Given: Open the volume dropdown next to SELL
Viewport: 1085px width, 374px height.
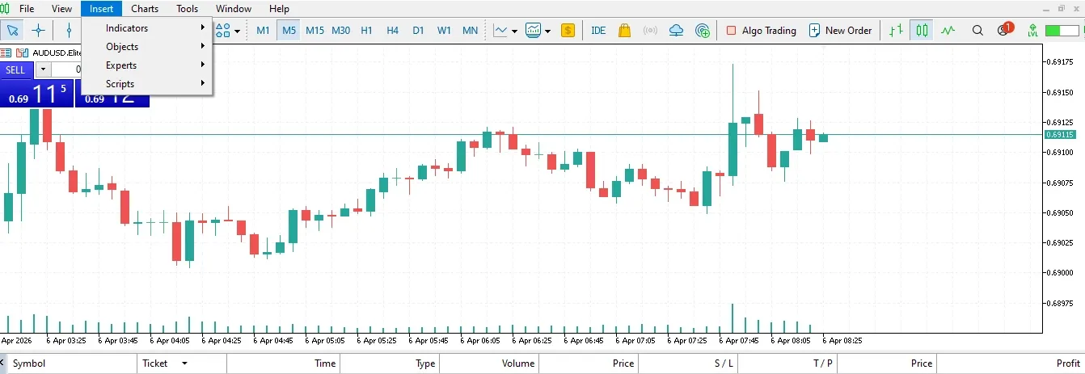Looking at the screenshot, I should coord(43,69).
